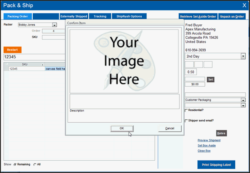Enable the Residential checkbox
Image resolution: width=250 pixels, height=173 pixels.
[187, 110]
